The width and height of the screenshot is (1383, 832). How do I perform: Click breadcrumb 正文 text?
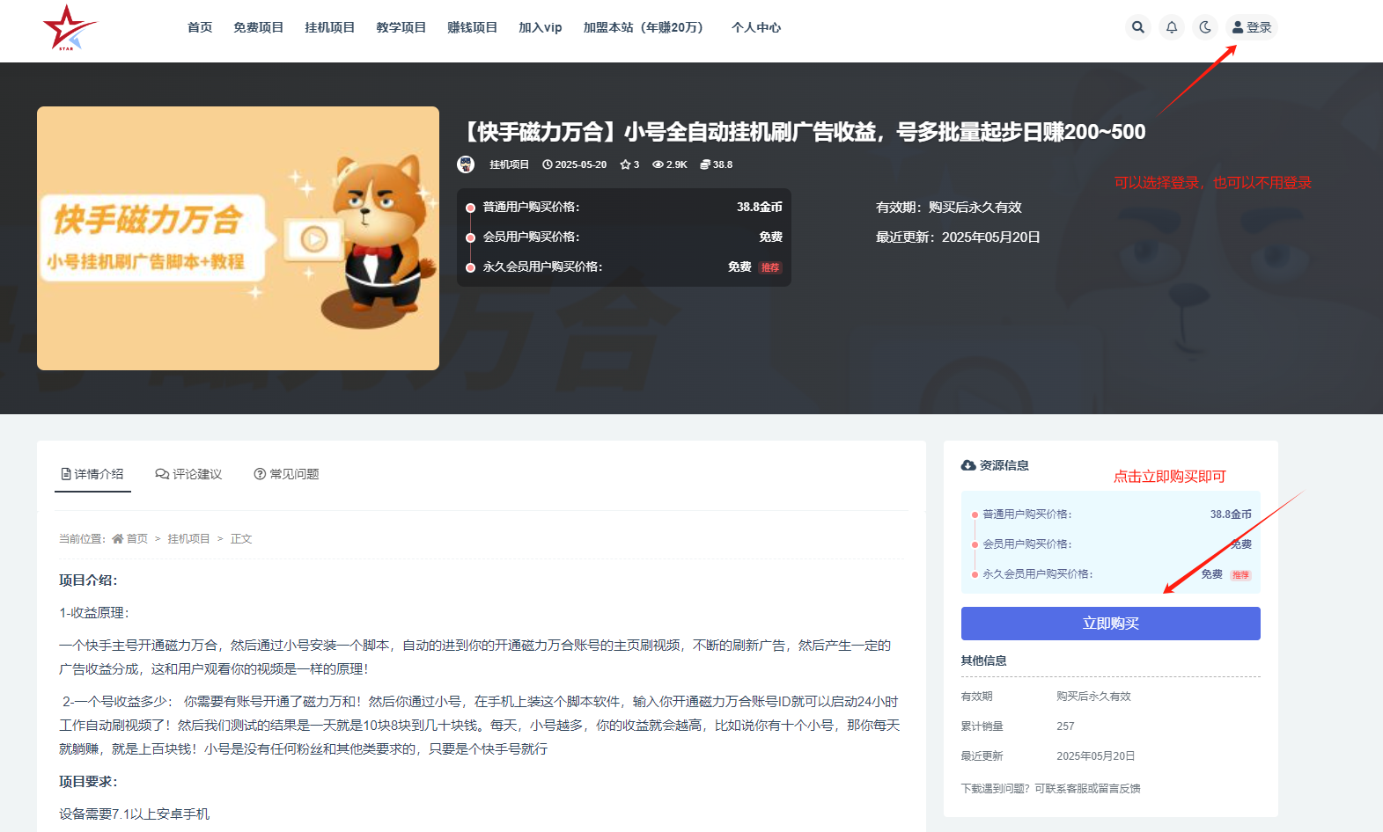point(241,538)
